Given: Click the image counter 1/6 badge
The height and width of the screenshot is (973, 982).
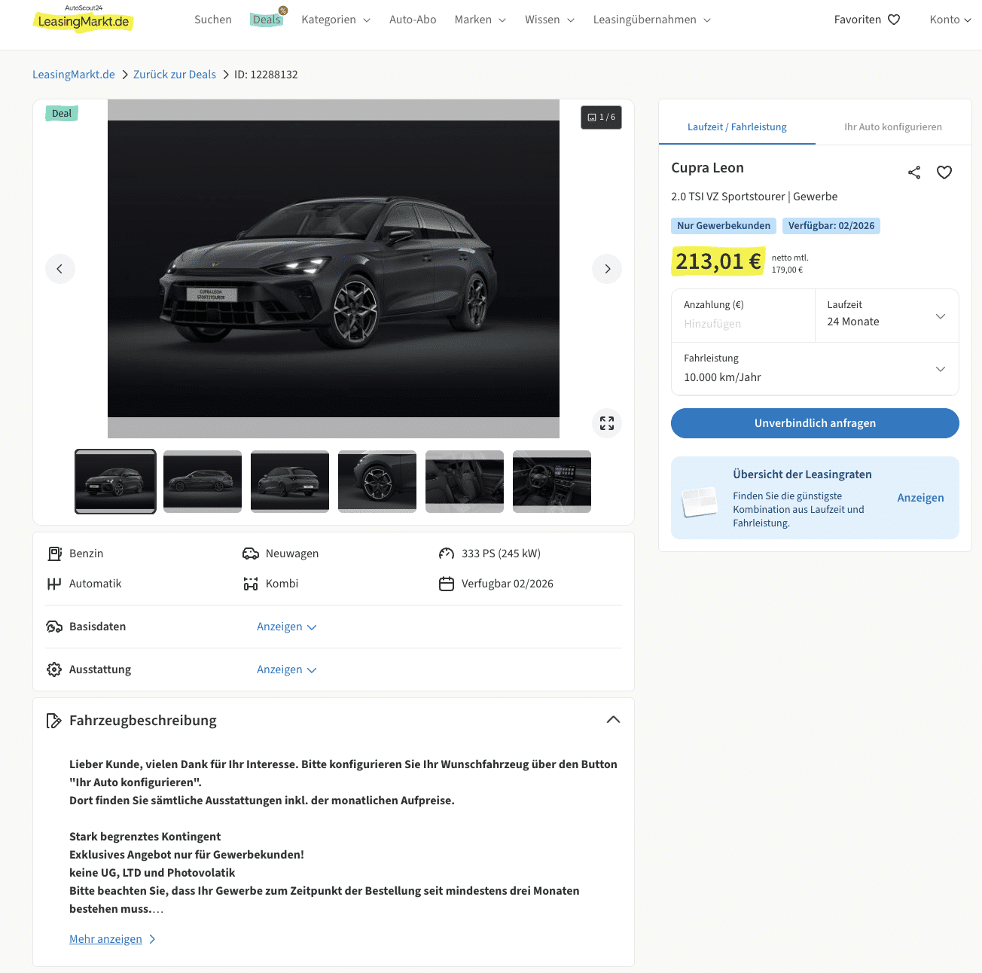Looking at the screenshot, I should (601, 117).
